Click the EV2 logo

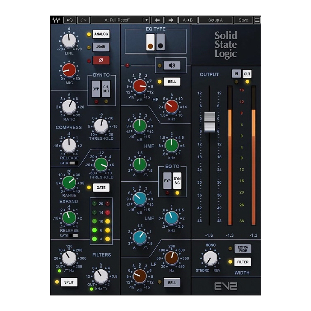pyautogui.click(x=226, y=286)
